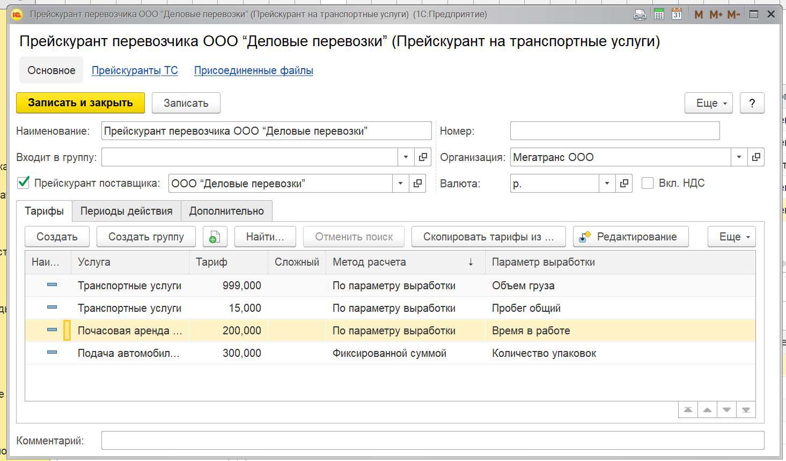Open Входит в группу selection form icon
The image size is (786, 461).
423,157
